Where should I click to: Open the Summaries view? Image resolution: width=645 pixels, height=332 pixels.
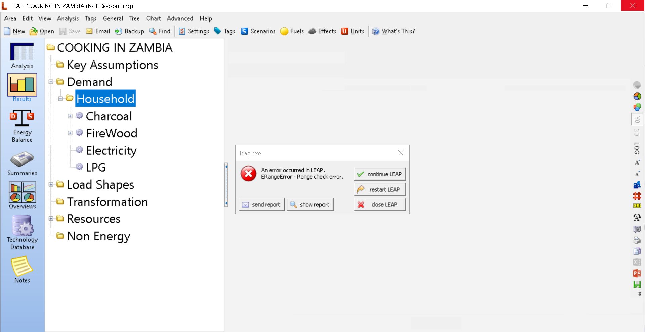click(22, 164)
